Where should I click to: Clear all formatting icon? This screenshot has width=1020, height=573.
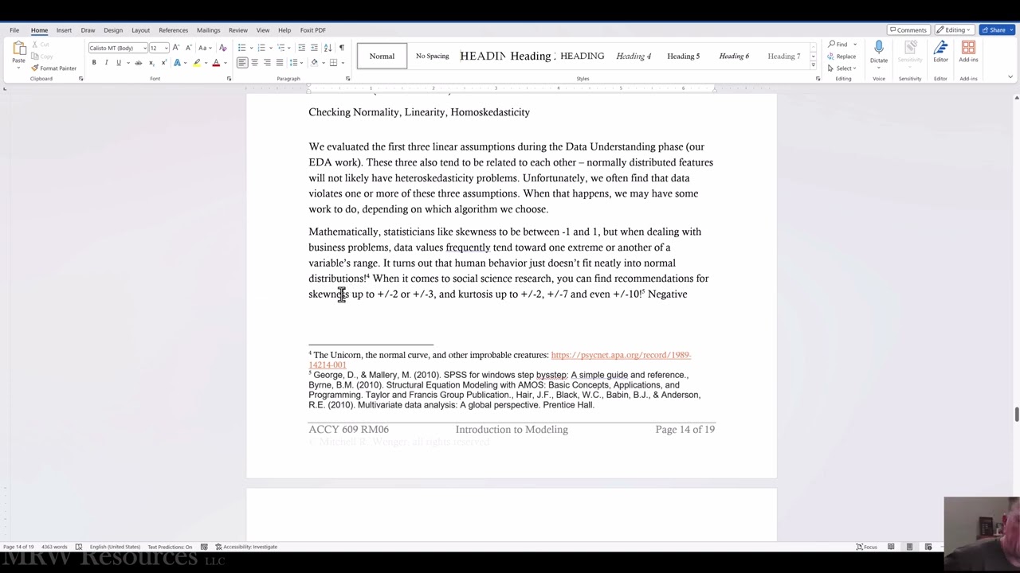pos(222,48)
